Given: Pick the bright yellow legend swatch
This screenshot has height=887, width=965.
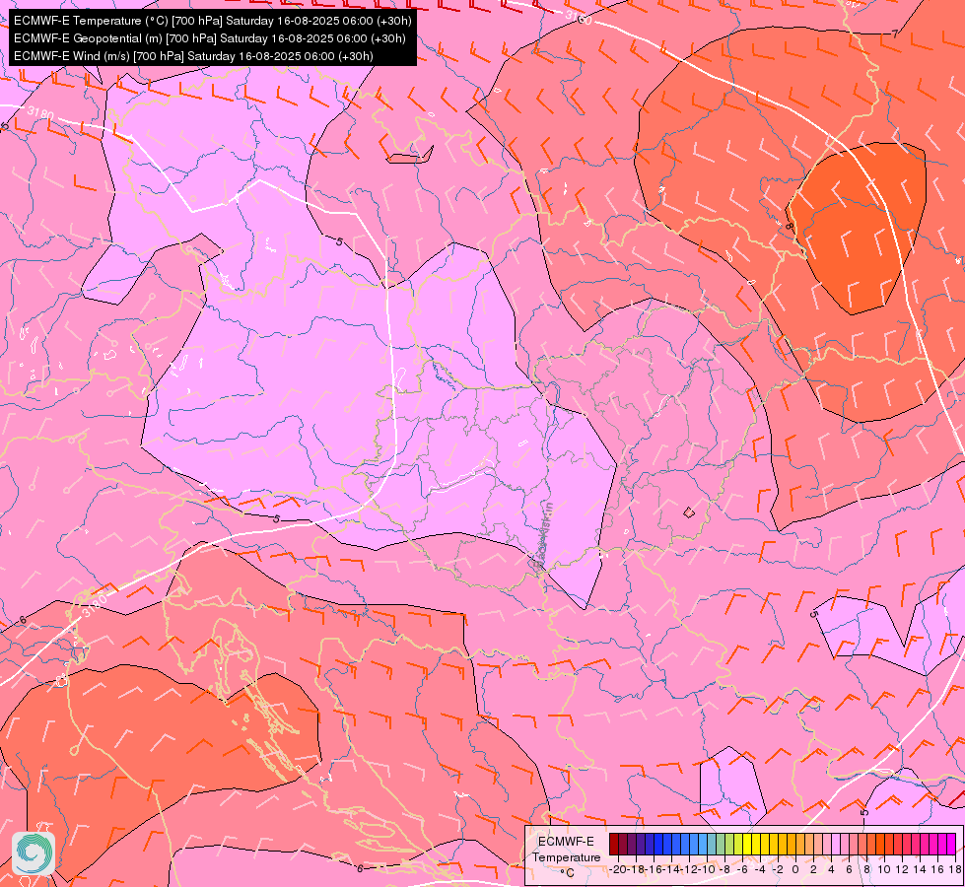Looking at the screenshot, I should click(x=747, y=844).
